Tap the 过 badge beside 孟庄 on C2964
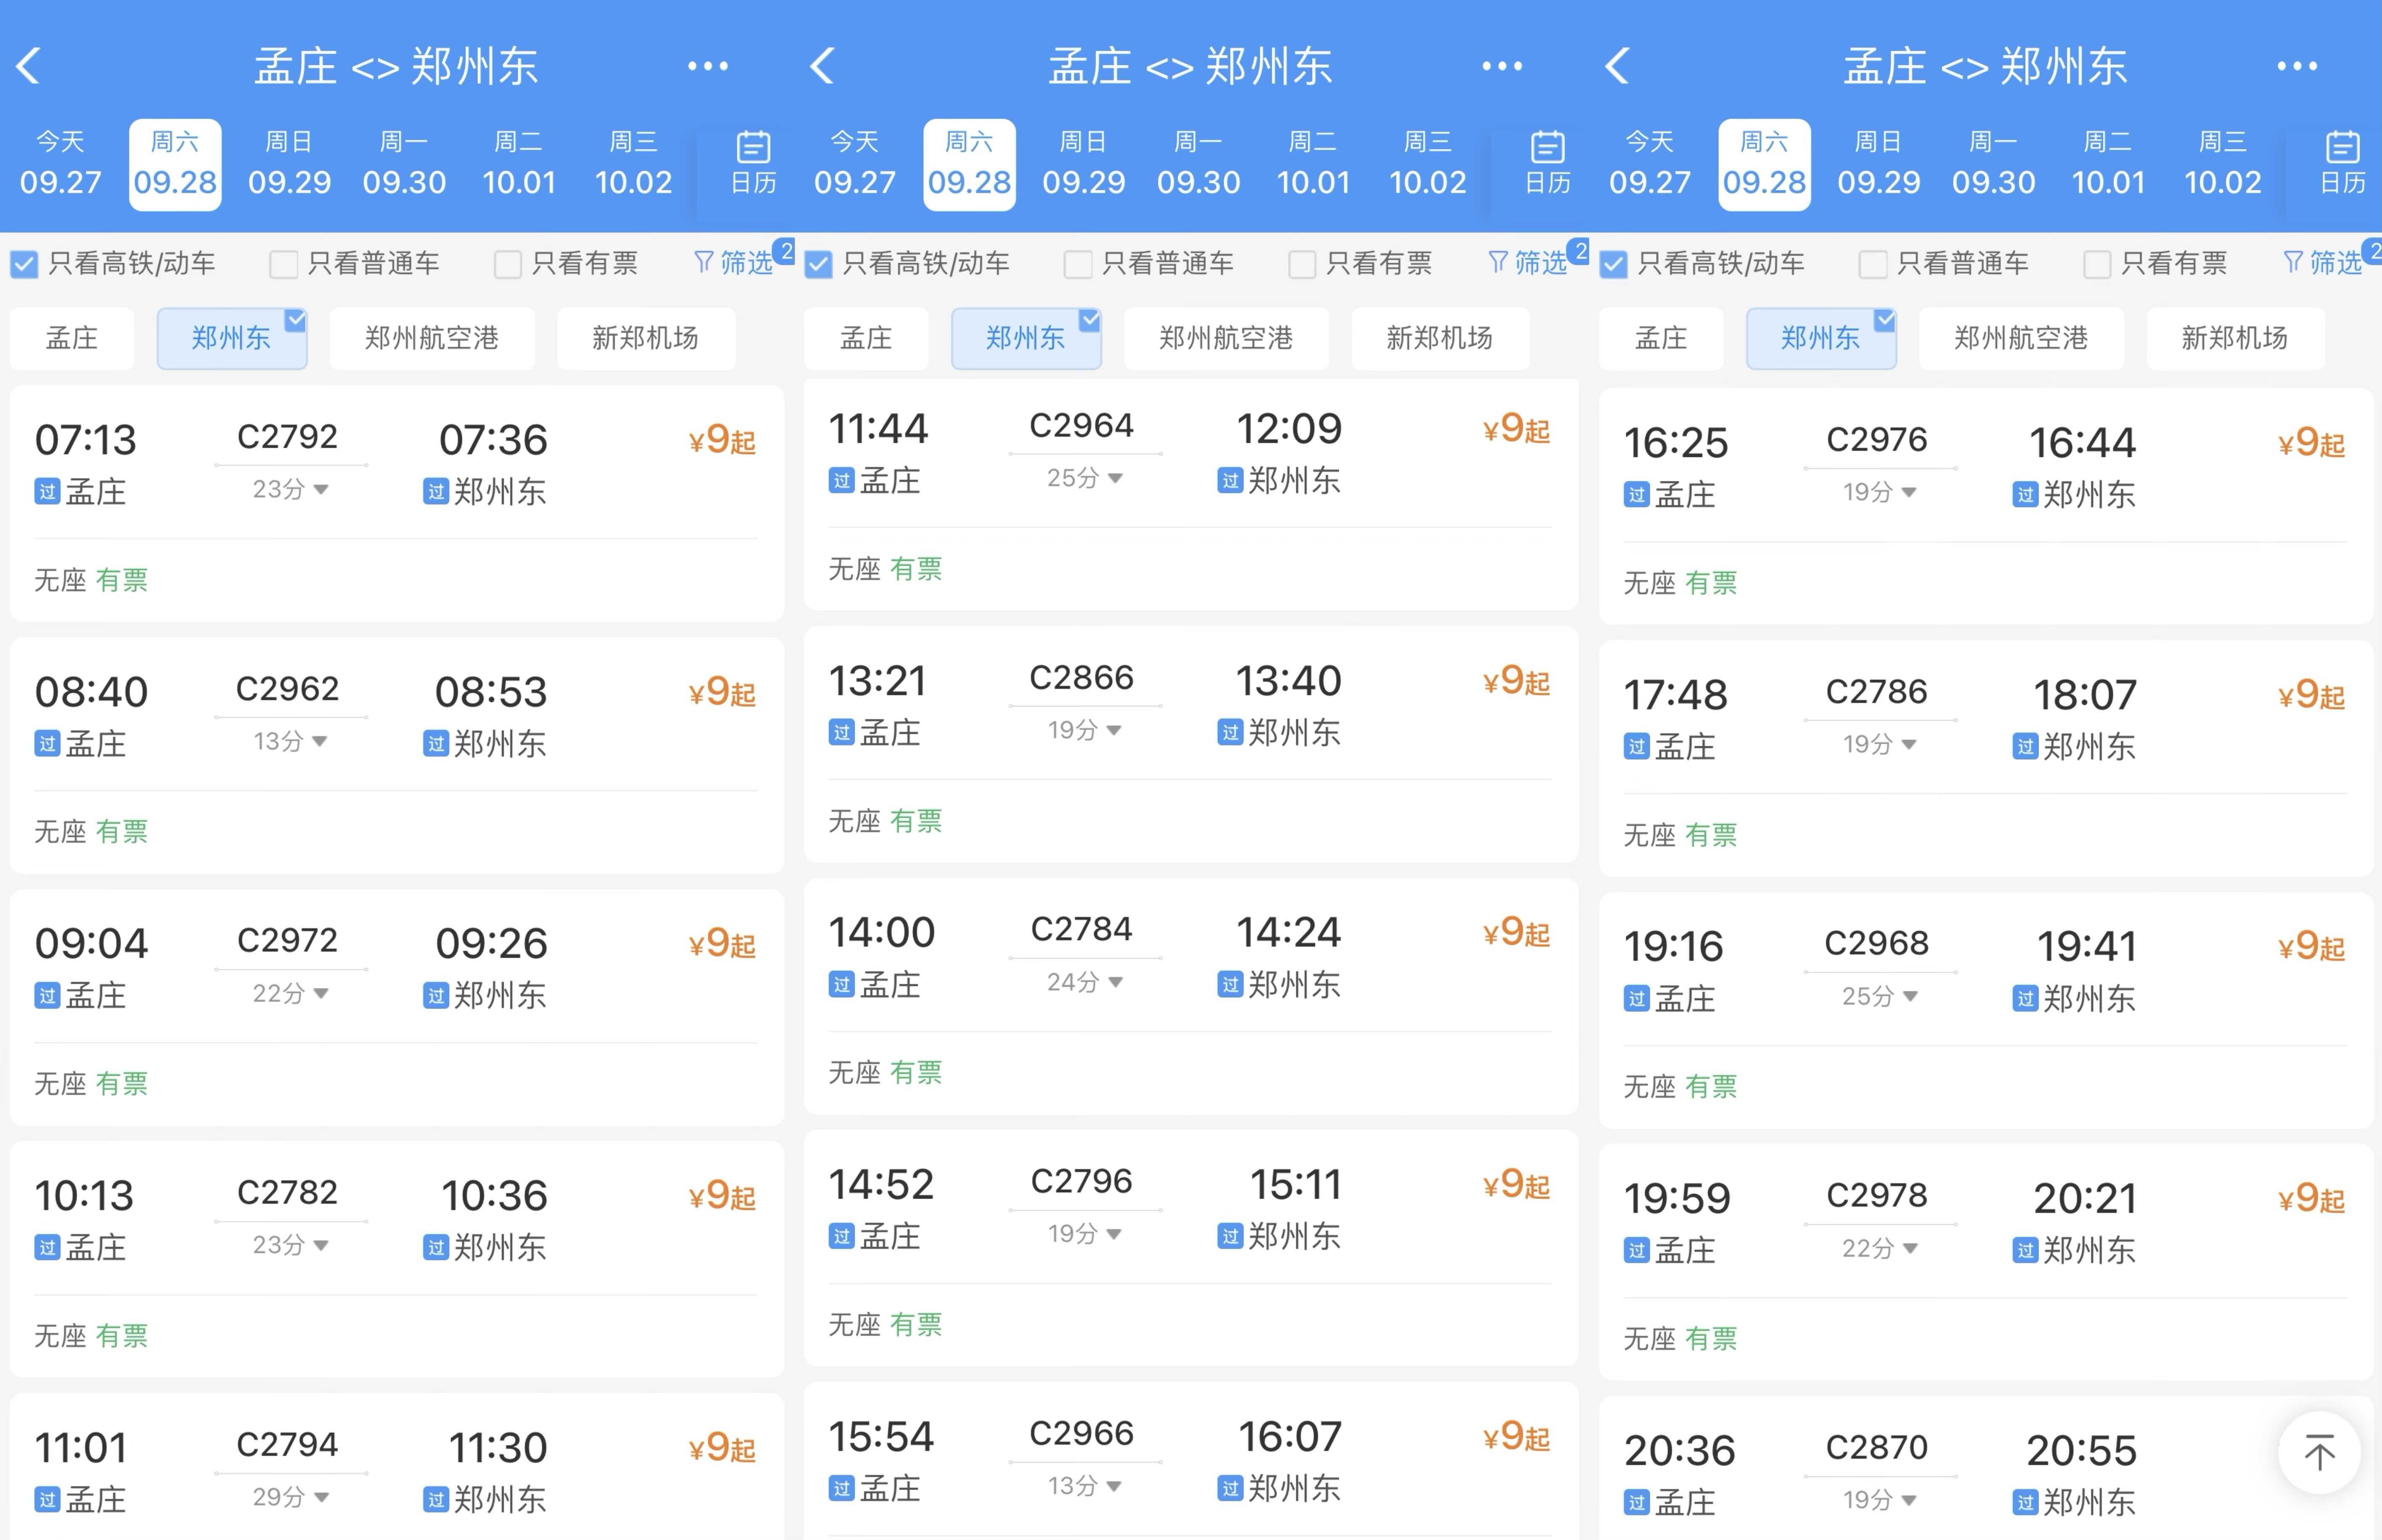This screenshot has height=1540, width=2382. point(841,481)
